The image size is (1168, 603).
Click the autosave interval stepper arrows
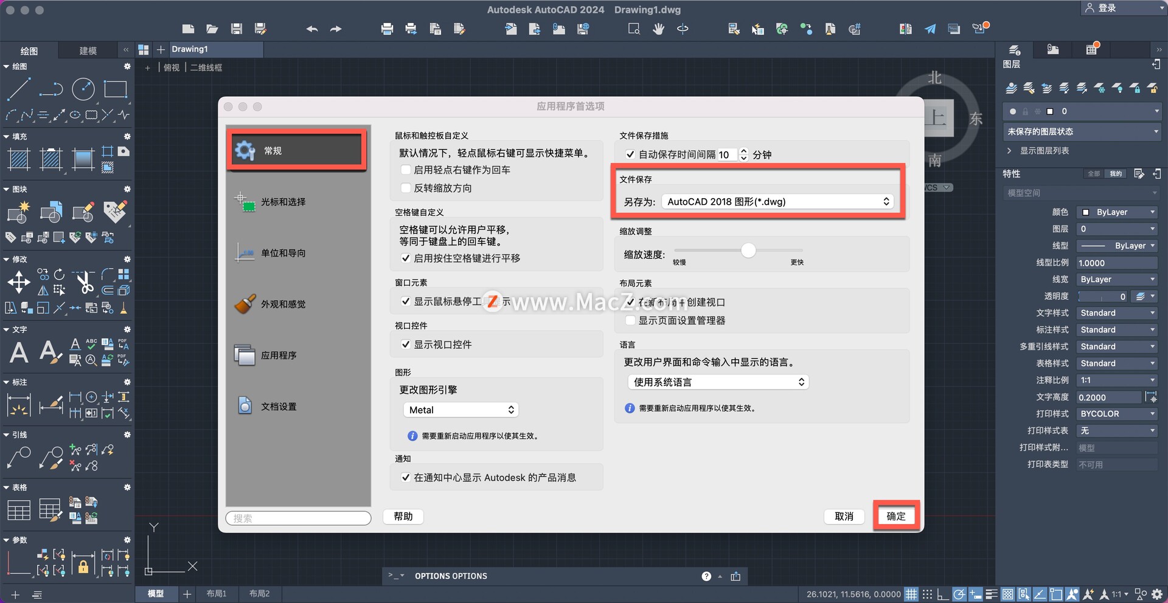[743, 155]
